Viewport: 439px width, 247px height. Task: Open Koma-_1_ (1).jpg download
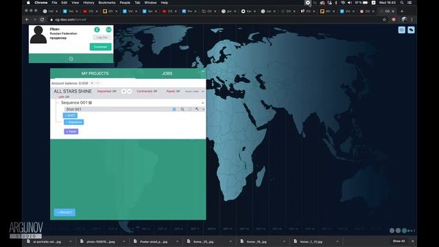coord(311,242)
